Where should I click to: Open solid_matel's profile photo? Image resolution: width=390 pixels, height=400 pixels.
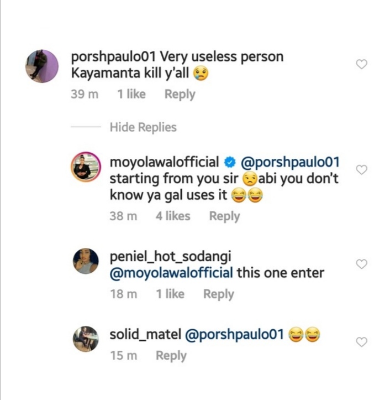[85, 338]
